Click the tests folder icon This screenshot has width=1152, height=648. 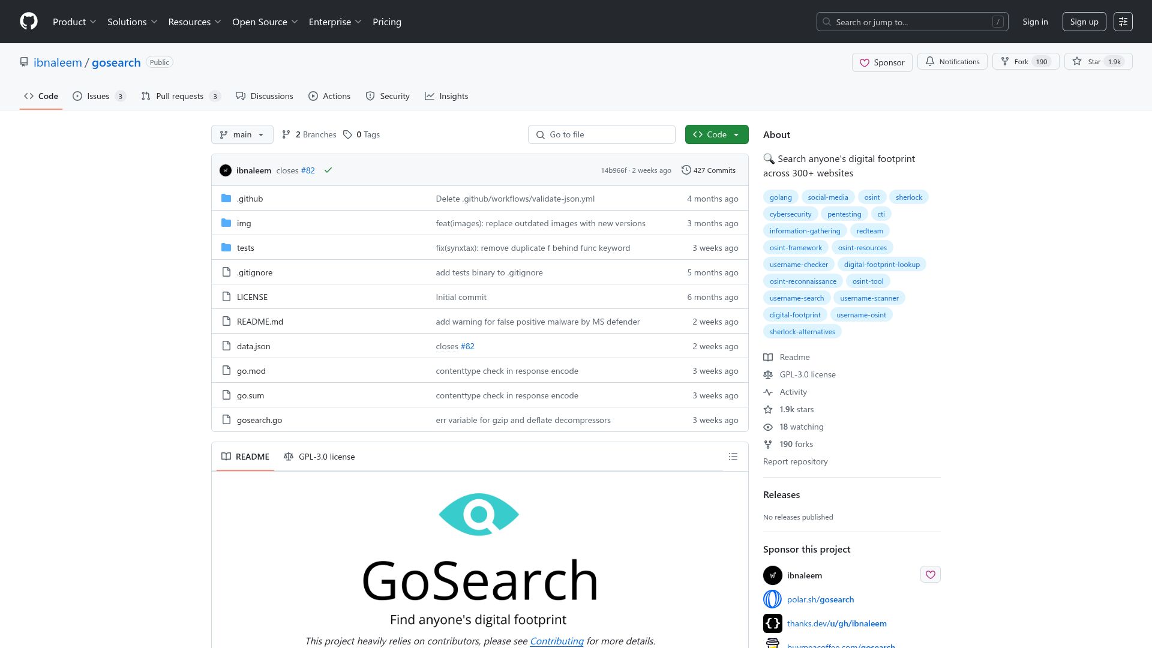226,248
